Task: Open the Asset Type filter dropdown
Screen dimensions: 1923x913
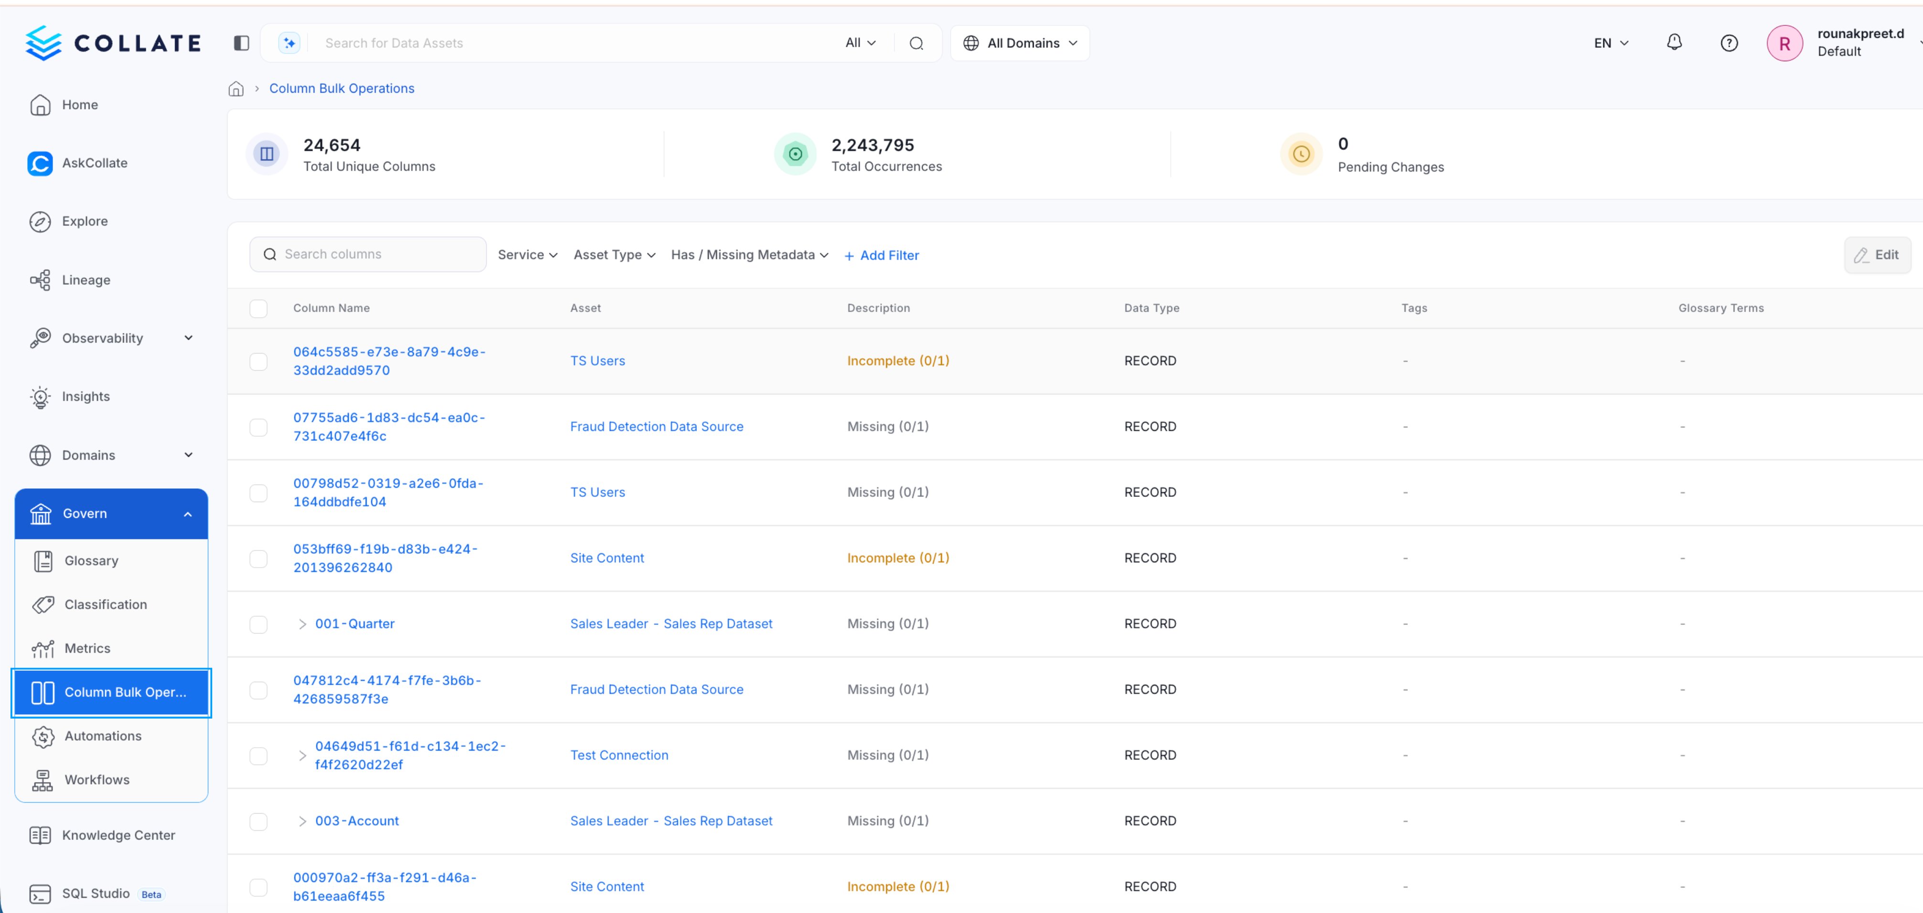Action: tap(615, 255)
